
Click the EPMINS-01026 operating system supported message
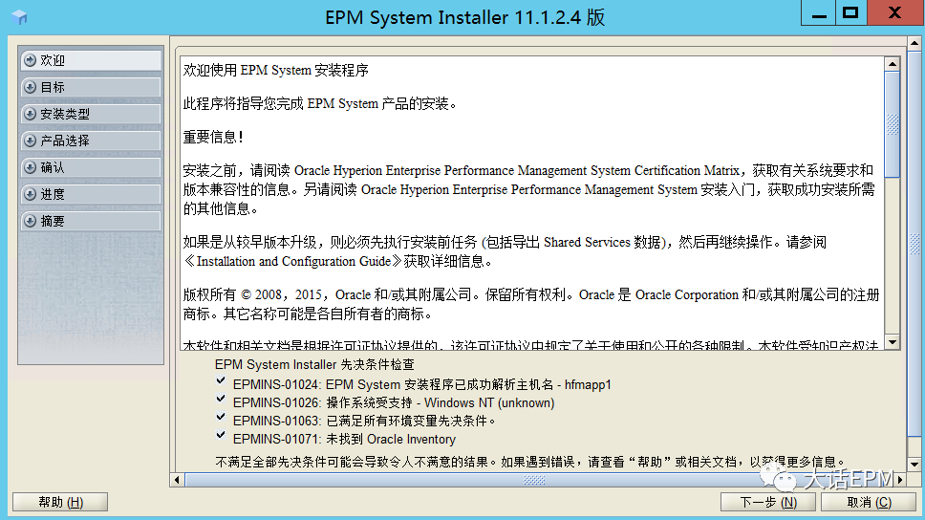coord(394,403)
